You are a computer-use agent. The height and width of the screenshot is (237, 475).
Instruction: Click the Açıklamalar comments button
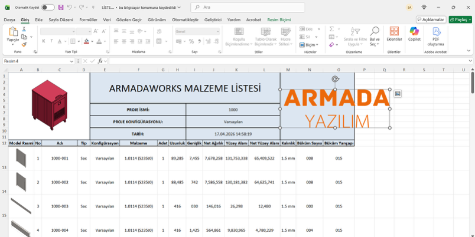pyautogui.click(x=431, y=19)
